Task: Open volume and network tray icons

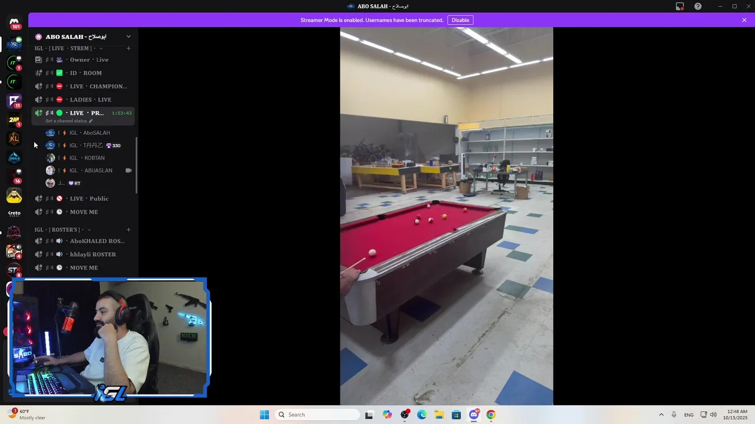Action: click(708, 415)
